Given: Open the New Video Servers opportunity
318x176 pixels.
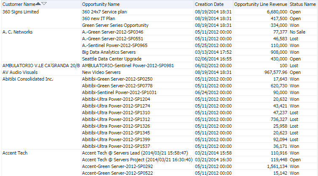Looking at the screenshot, I should pos(101,72).
